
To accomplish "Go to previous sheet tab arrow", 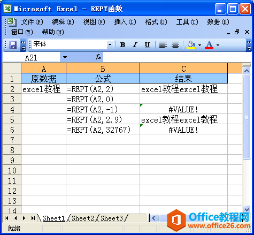I will tap(16, 218).
